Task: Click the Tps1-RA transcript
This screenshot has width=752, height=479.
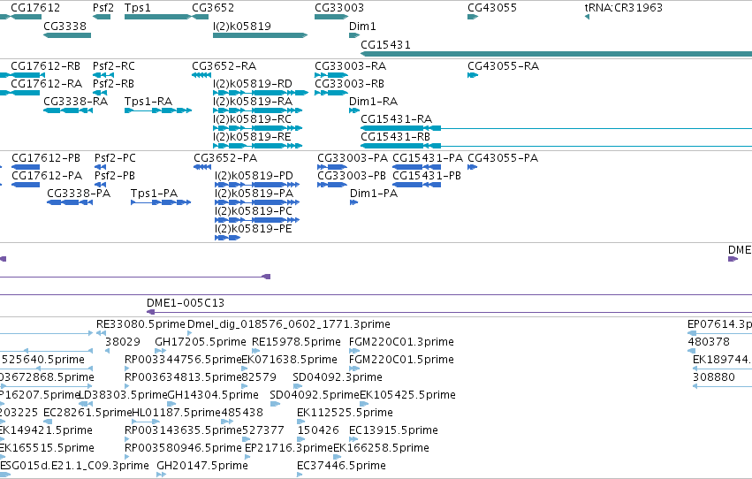Action: point(158,110)
